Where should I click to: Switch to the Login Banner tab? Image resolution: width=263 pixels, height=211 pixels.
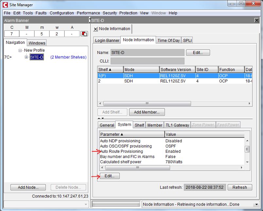107,41
